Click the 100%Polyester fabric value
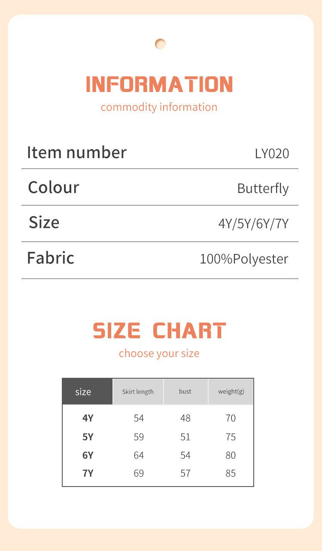 244,259
